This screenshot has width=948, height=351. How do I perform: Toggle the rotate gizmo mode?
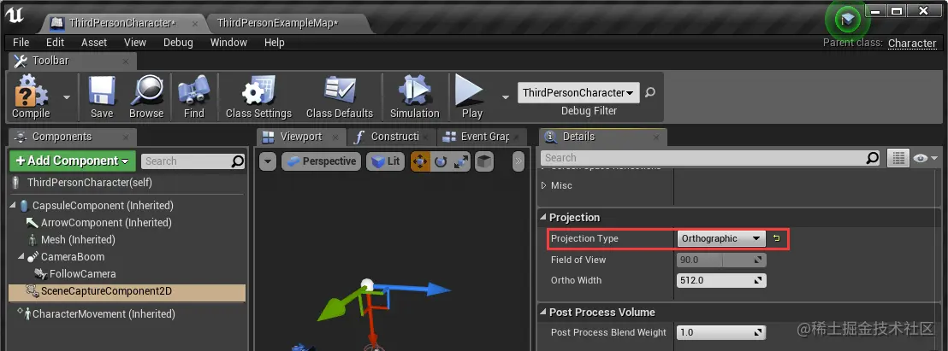pyautogui.click(x=441, y=161)
